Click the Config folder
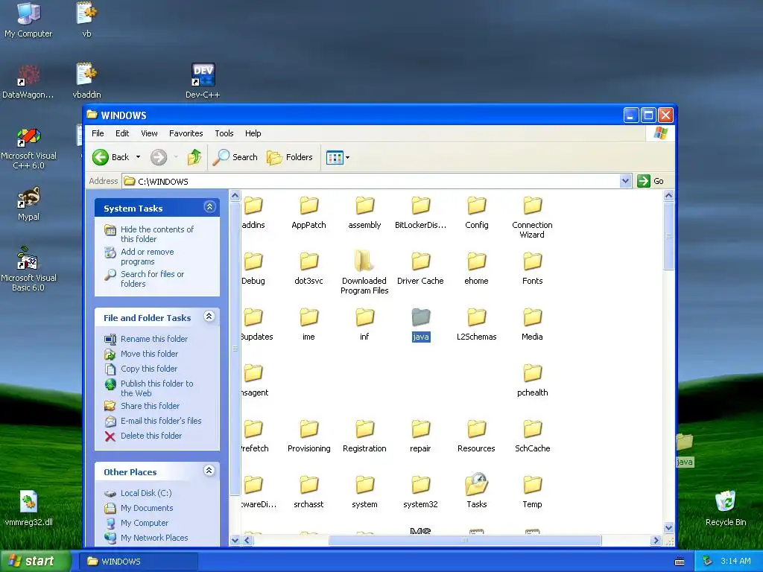763x572 pixels. click(476, 212)
